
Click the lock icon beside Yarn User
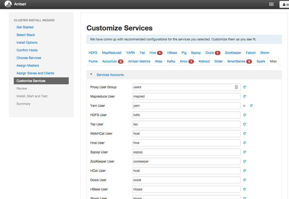point(244,106)
